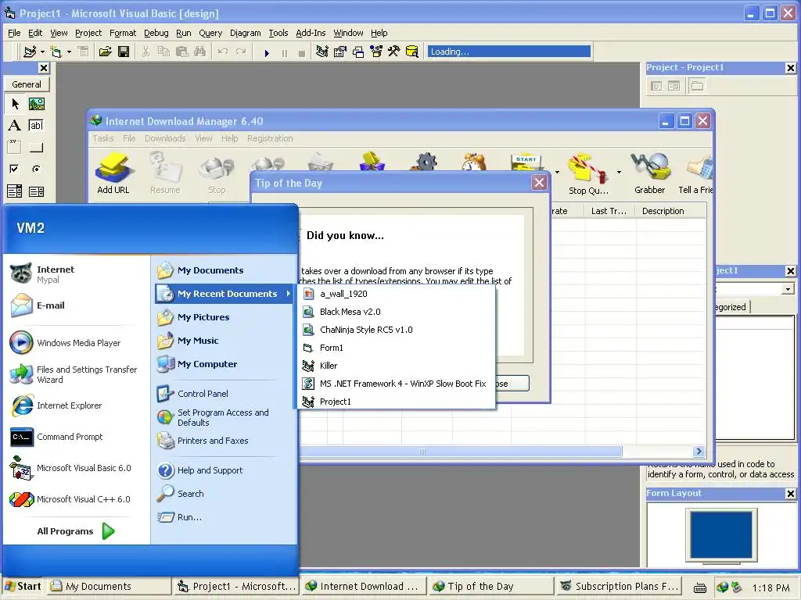Image resolution: width=801 pixels, height=600 pixels.
Task: Expand the My Recent Documents submenu
Action: point(224,294)
